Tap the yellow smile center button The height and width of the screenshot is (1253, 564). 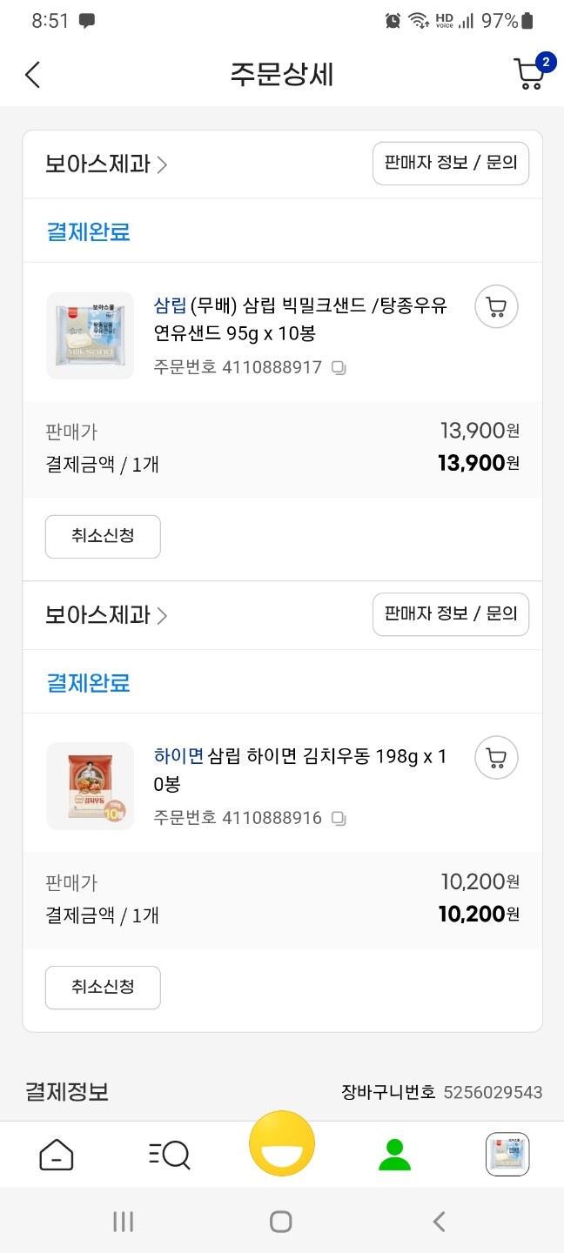[x=282, y=1143]
